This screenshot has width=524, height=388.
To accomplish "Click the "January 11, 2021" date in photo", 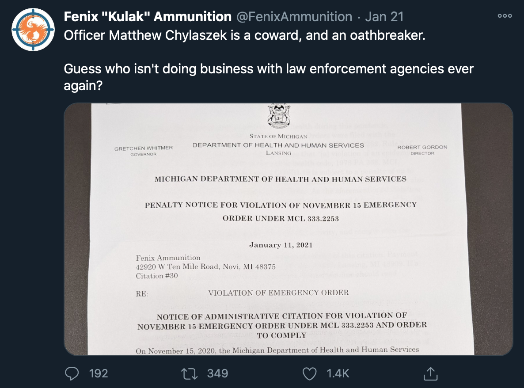I will 281,245.
